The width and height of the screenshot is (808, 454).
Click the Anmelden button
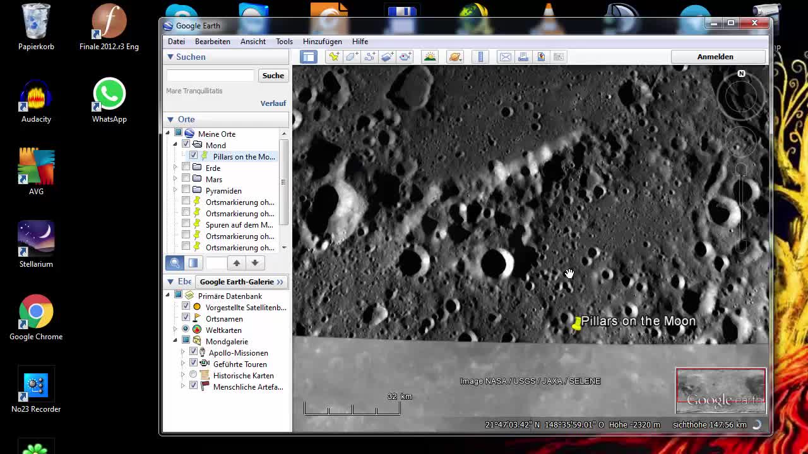pyautogui.click(x=715, y=57)
